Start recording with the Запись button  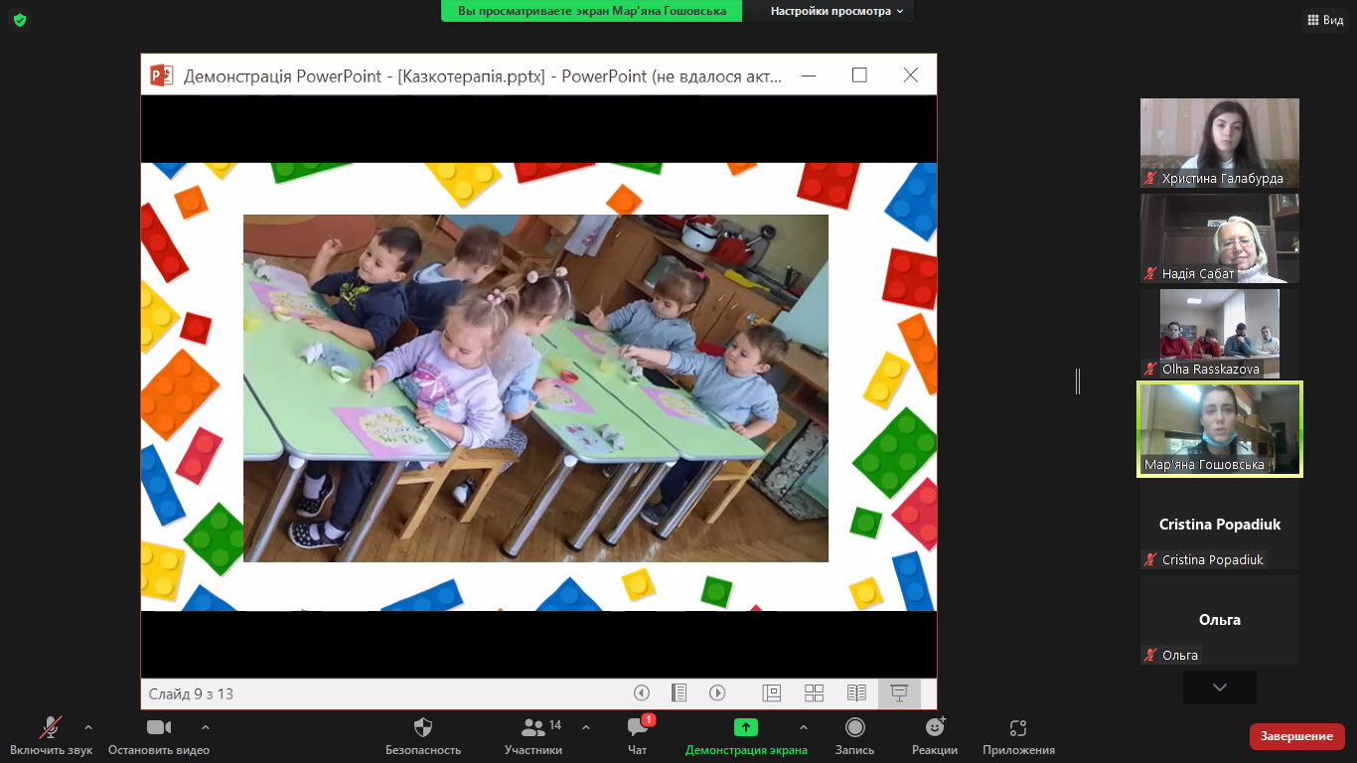pyautogui.click(x=854, y=728)
